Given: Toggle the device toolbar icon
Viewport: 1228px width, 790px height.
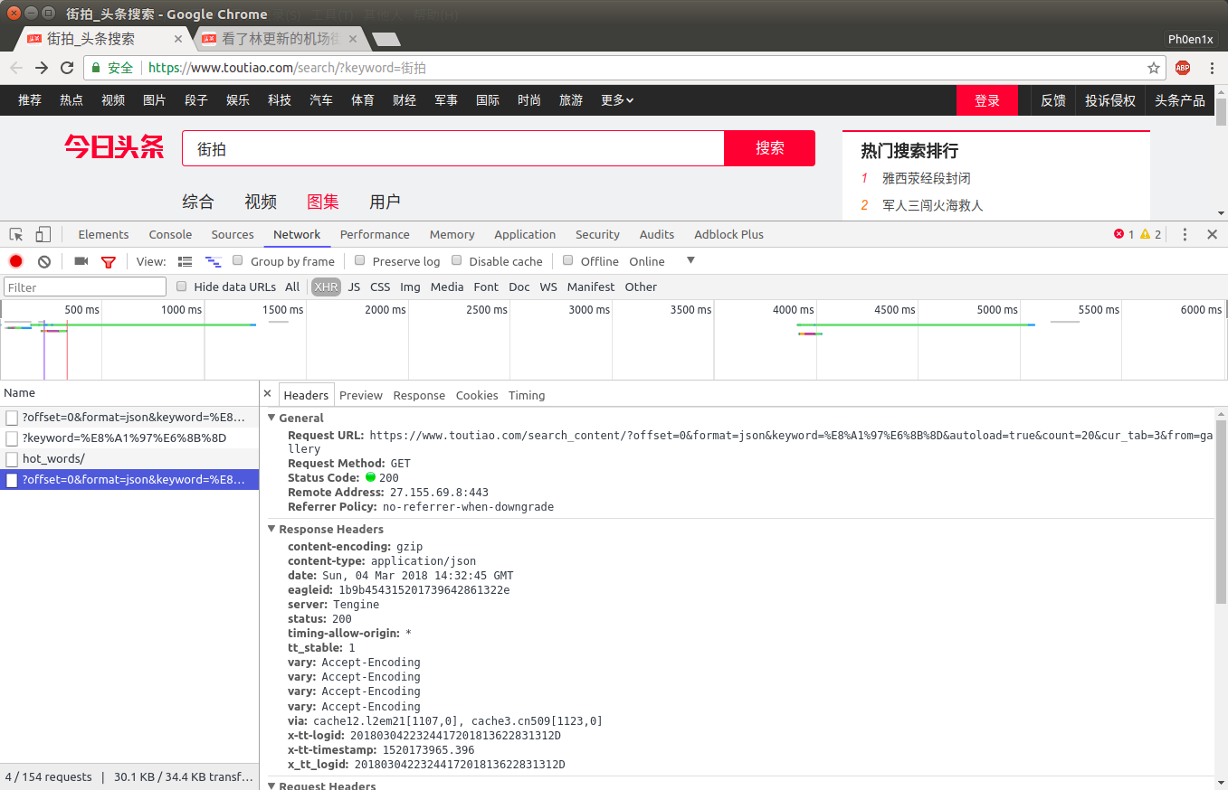Looking at the screenshot, I should pyautogui.click(x=43, y=234).
